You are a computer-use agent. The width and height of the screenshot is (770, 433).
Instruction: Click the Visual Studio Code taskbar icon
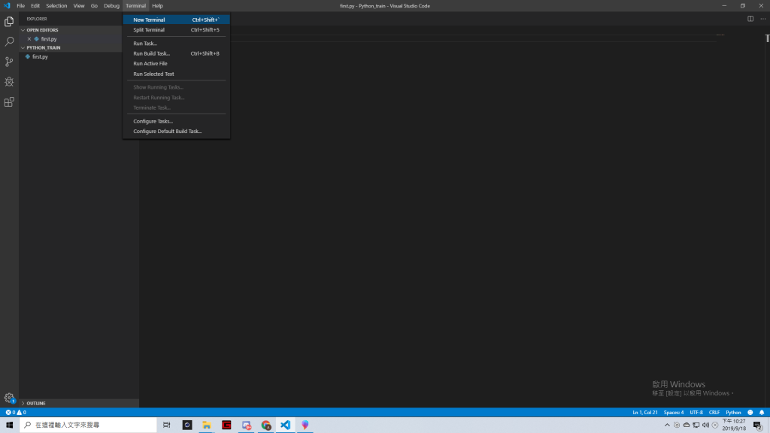pyautogui.click(x=285, y=425)
